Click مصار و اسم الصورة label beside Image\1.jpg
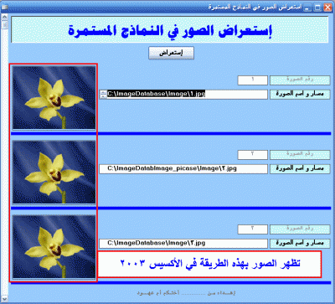The width and height of the screenshot is (335, 304). tap(300, 95)
